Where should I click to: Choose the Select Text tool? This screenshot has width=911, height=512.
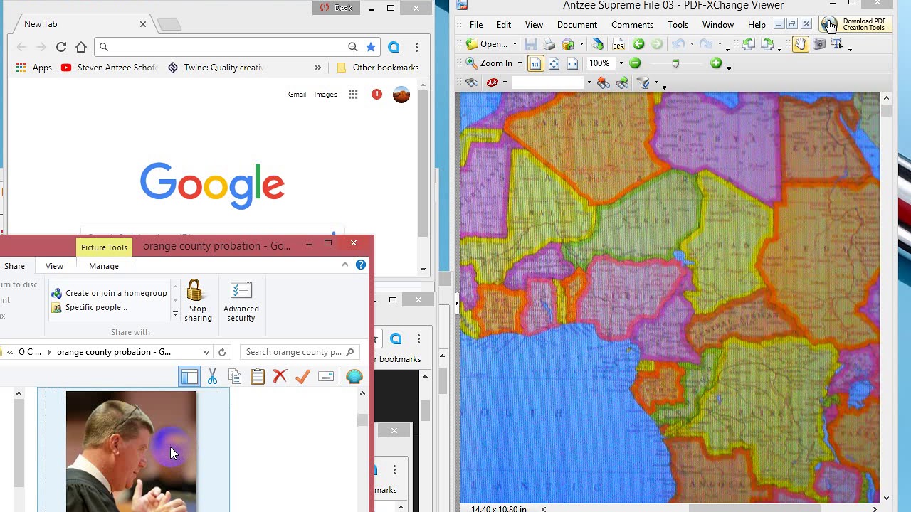pos(838,44)
